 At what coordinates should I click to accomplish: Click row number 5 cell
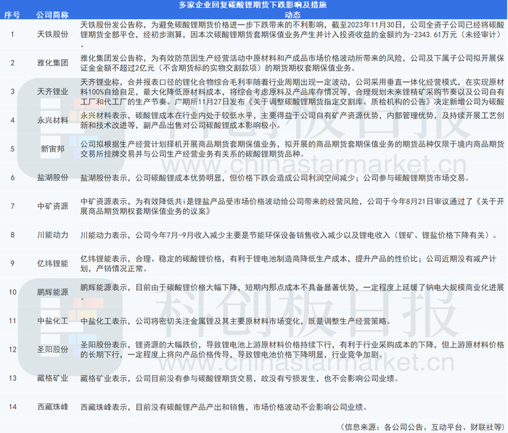pyautogui.click(x=12, y=149)
